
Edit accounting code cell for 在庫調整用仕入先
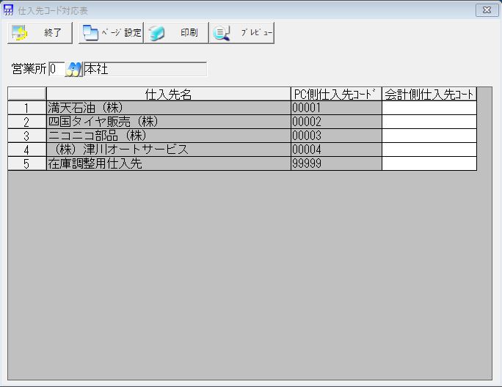coord(429,163)
